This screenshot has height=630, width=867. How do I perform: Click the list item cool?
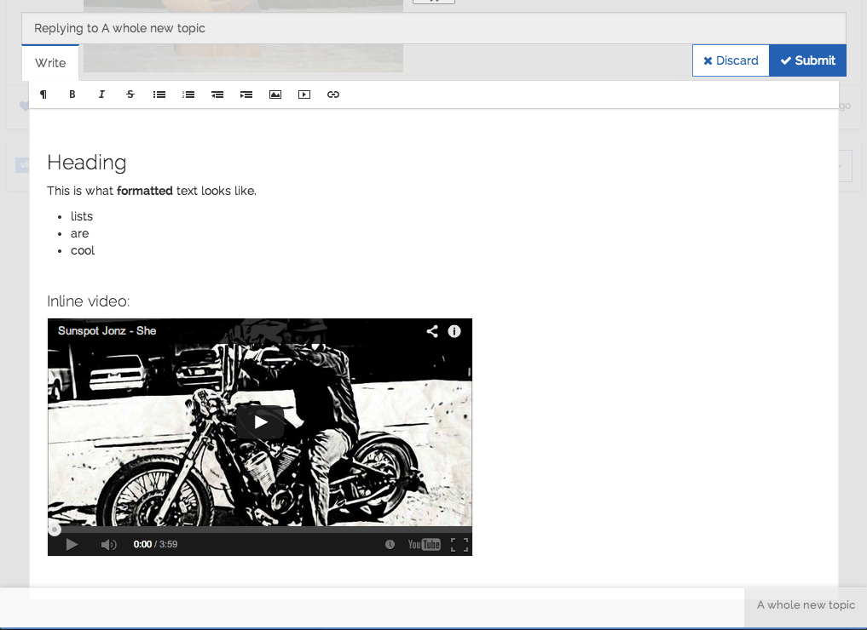tap(83, 250)
